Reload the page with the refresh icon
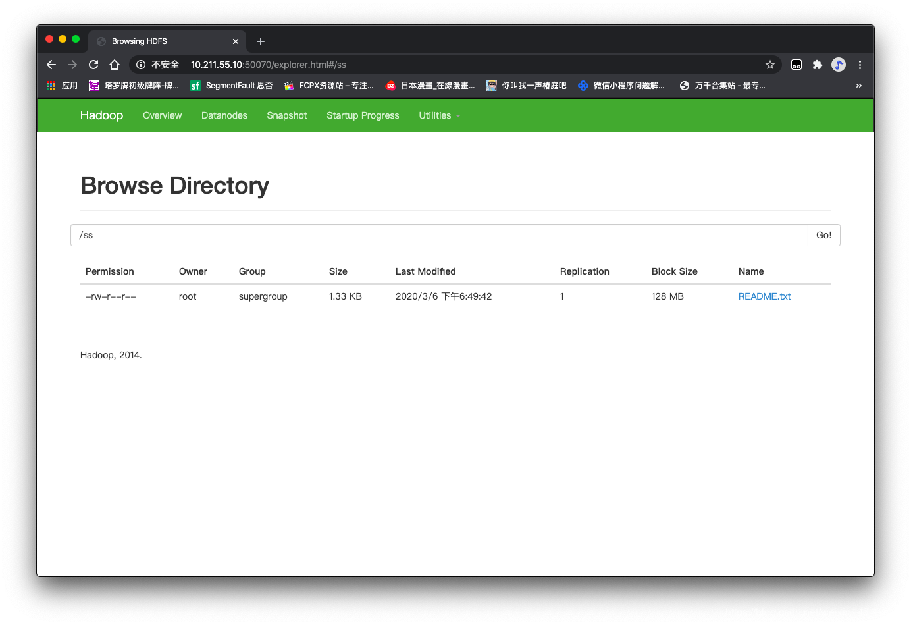Viewport: 911px width, 625px height. (x=93, y=65)
